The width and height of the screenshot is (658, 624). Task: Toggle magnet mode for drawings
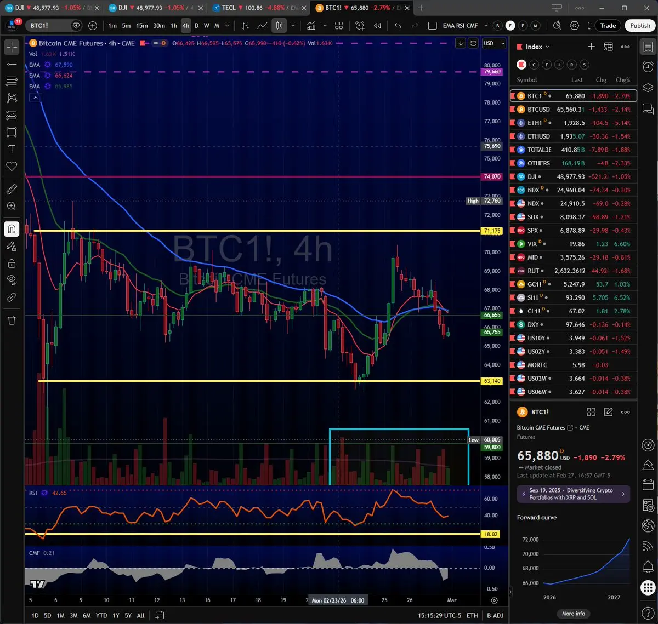pos(12,229)
